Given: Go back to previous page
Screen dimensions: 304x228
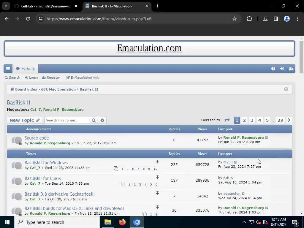Looking at the screenshot, I should pyautogui.click(x=7, y=19).
